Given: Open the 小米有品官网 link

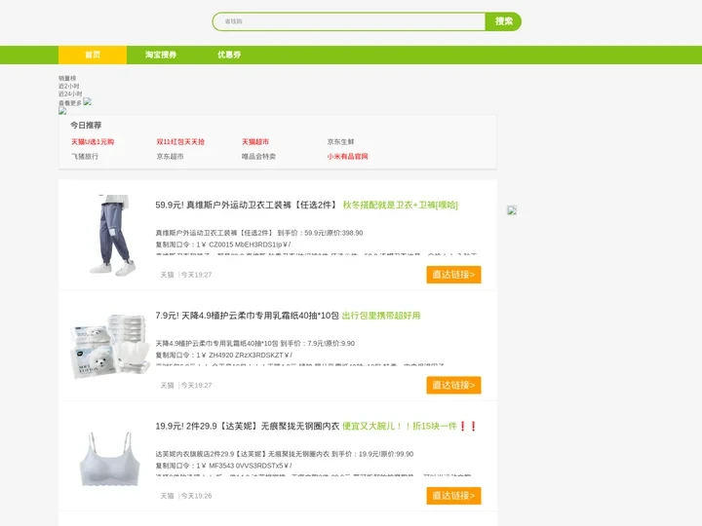Looking at the screenshot, I should (347, 157).
